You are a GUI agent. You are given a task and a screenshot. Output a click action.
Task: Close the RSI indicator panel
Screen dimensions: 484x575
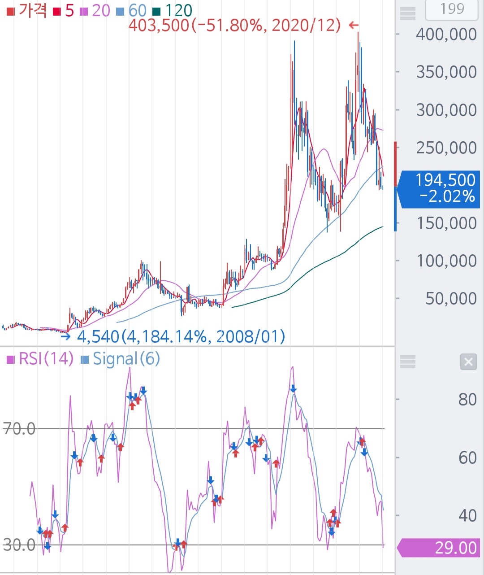tap(468, 362)
